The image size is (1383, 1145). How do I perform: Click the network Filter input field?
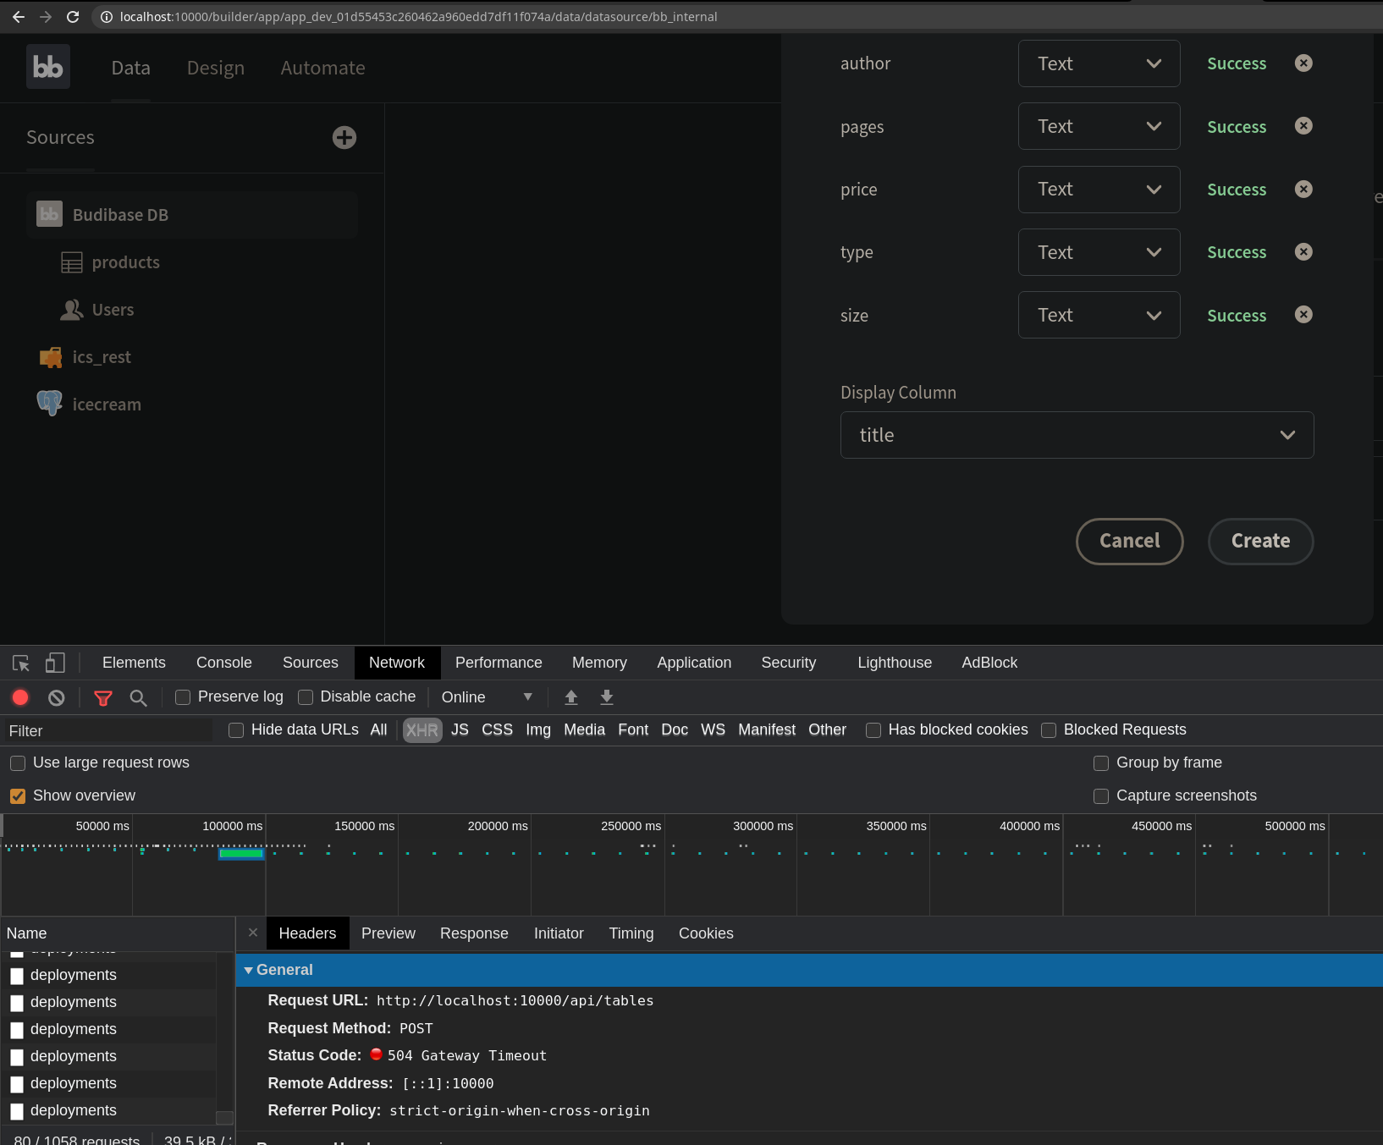[107, 730]
